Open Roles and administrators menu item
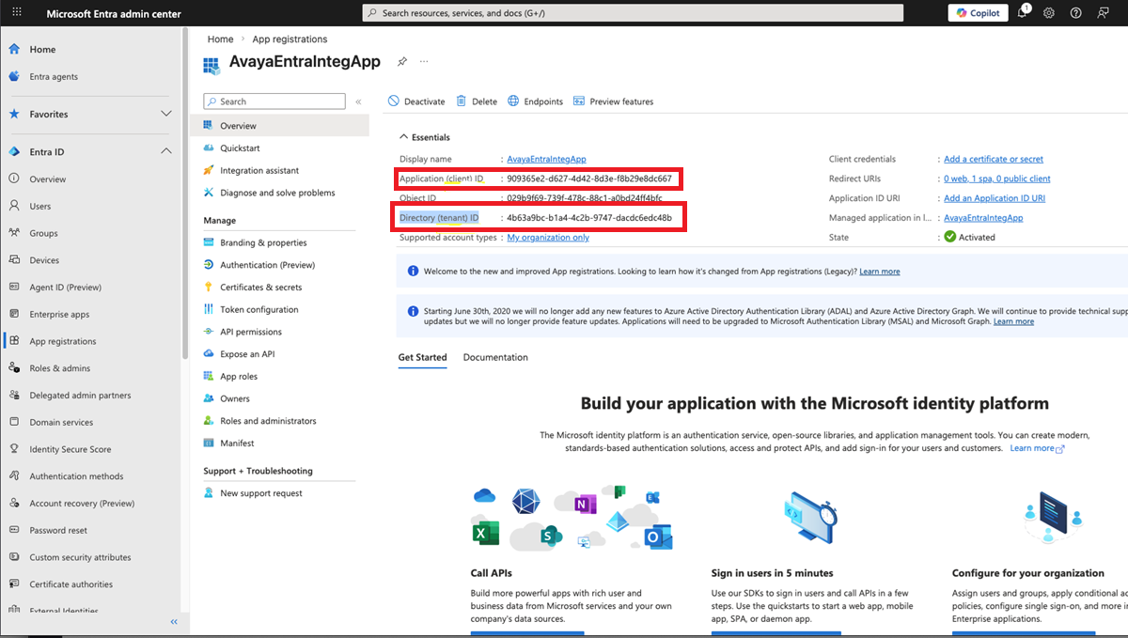Viewport: 1128px width, 638px height. pos(268,422)
